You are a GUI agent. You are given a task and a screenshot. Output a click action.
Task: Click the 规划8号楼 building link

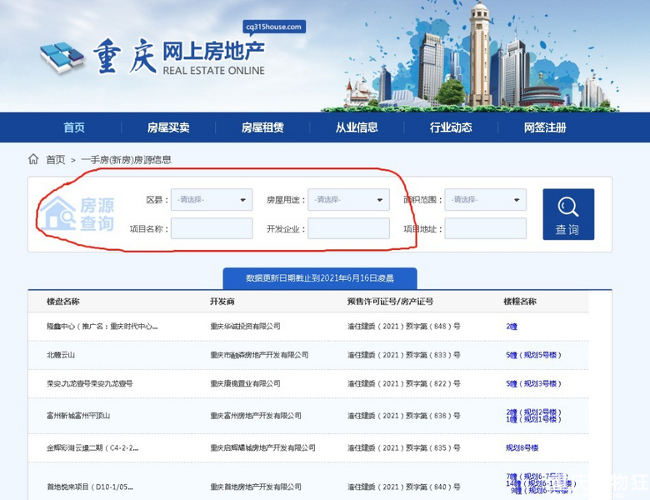coord(522,447)
